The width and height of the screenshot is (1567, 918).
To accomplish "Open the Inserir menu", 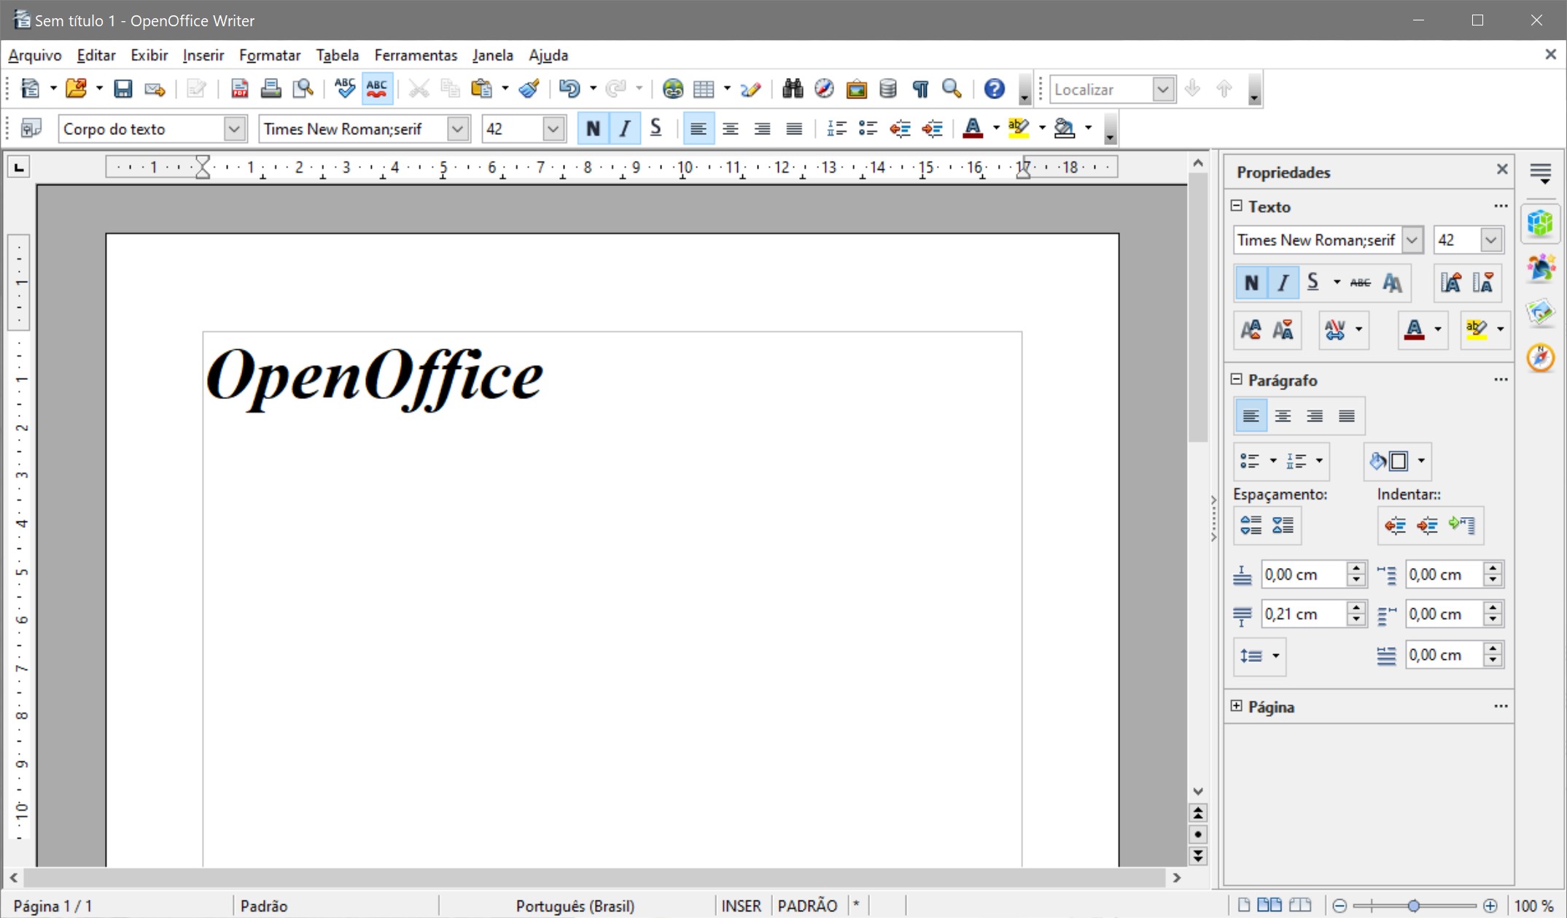I will click(203, 55).
